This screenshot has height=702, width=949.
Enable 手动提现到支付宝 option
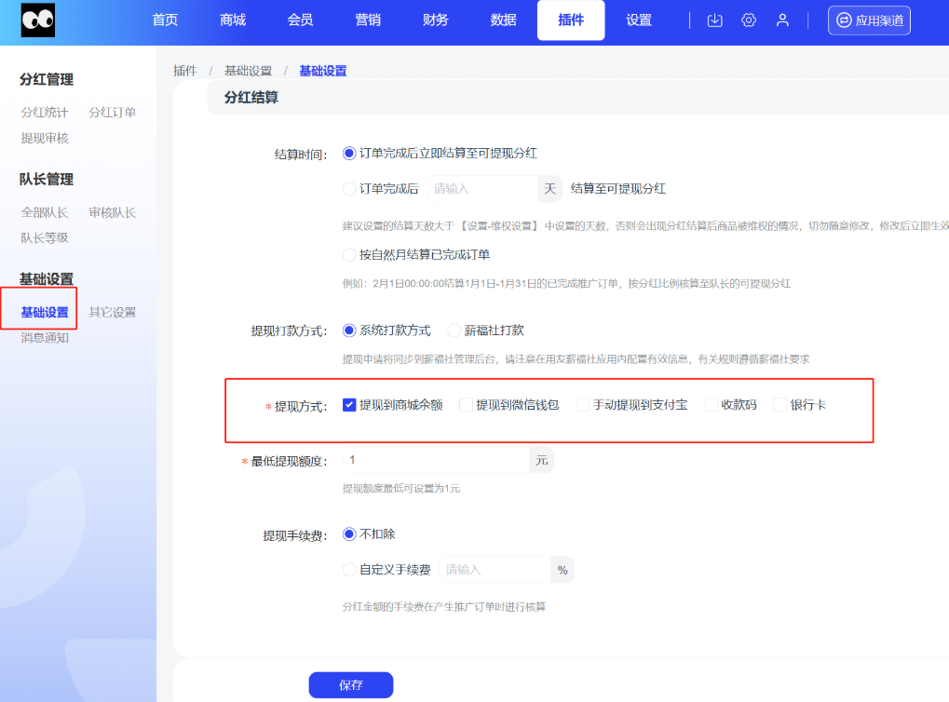point(583,405)
